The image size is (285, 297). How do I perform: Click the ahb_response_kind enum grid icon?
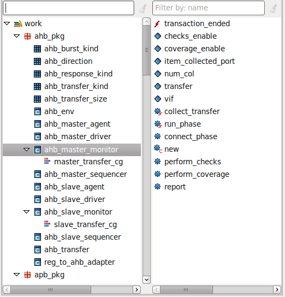pyautogui.click(x=37, y=74)
